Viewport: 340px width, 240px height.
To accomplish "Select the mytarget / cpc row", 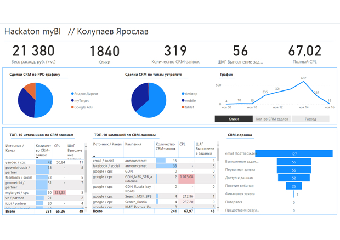I will [44, 192].
